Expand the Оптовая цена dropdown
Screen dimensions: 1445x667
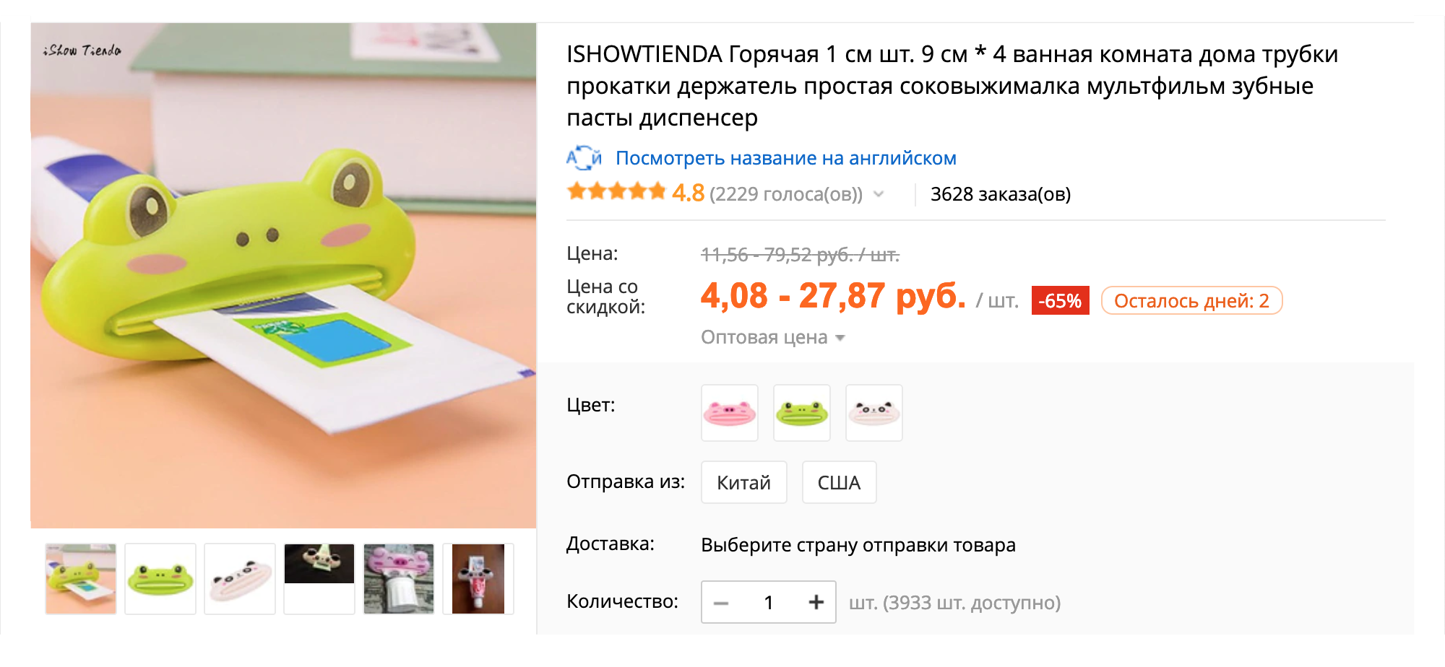tap(772, 337)
